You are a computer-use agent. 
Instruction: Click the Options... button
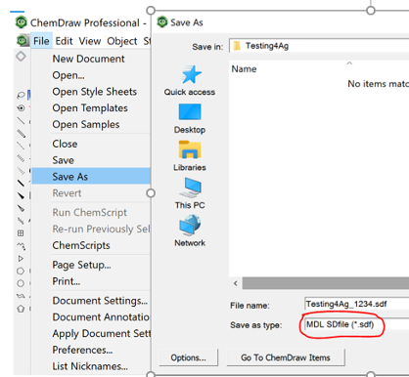188,357
